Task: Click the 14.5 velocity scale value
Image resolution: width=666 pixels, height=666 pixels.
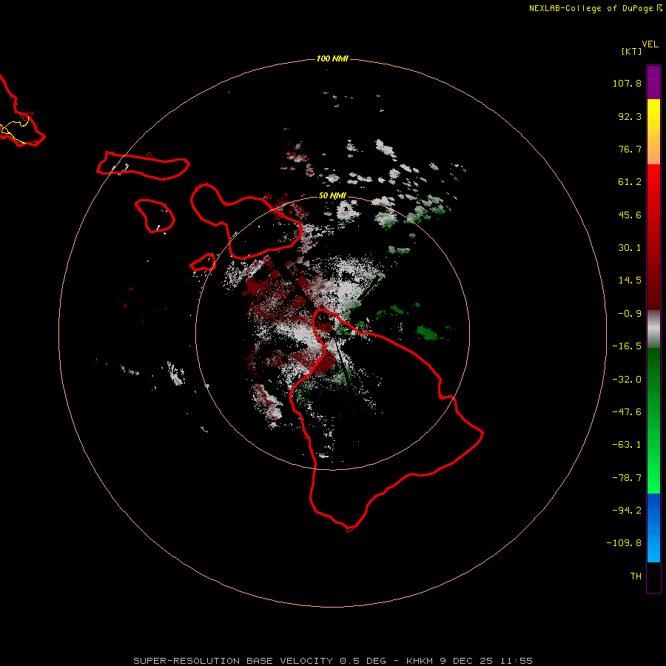Action: pos(630,280)
